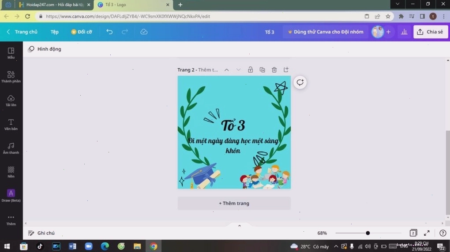The width and height of the screenshot is (450, 252).
Task: Open the Thành phần elements panel
Action: [x=11, y=77]
